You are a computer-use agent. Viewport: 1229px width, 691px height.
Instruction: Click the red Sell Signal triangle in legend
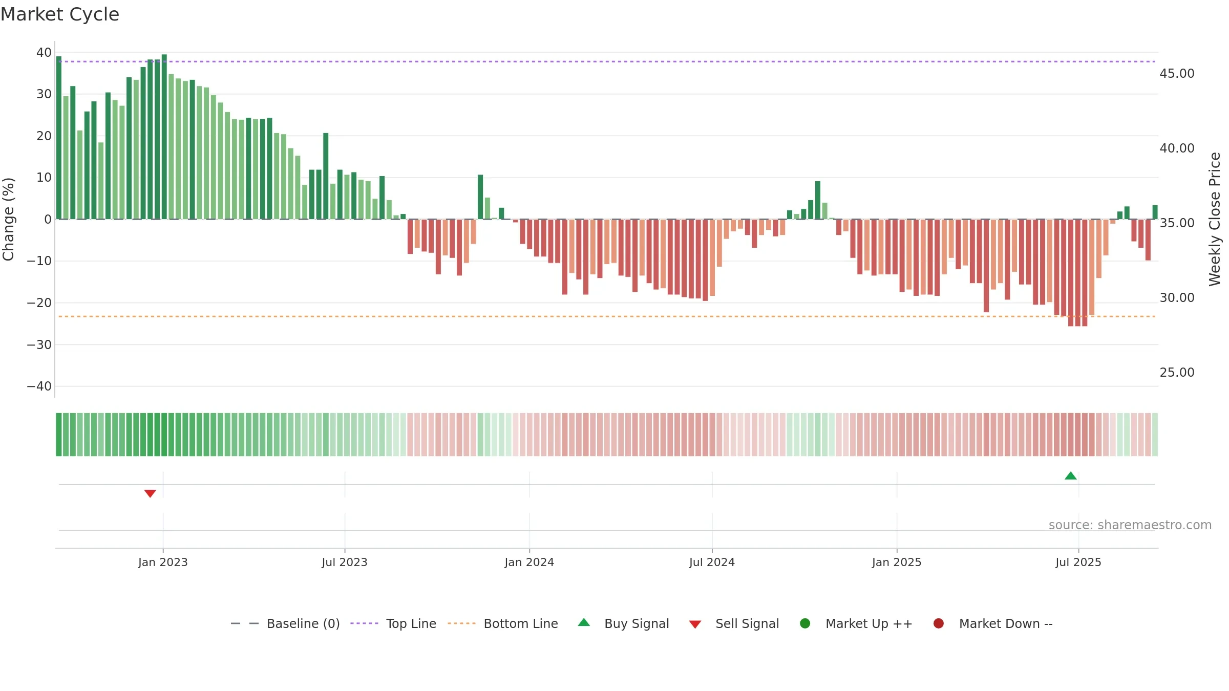pyautogui.click(x=695, y=624)
